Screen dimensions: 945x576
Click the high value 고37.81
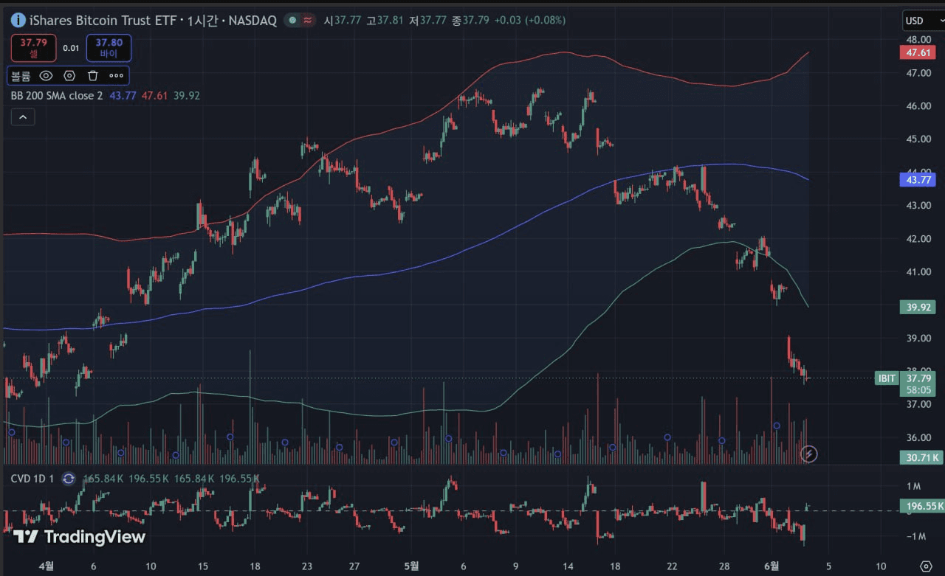click(385, 20)
